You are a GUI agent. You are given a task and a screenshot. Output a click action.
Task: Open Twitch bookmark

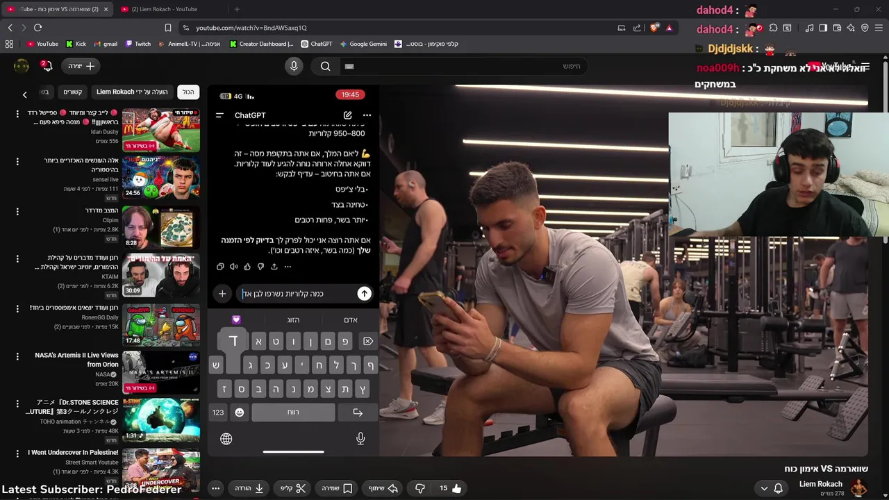click(138, 44)
